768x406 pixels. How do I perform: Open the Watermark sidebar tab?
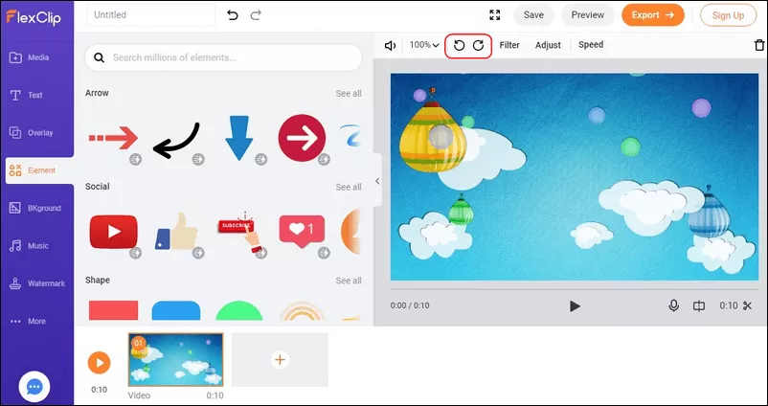[x=36, y=283]
